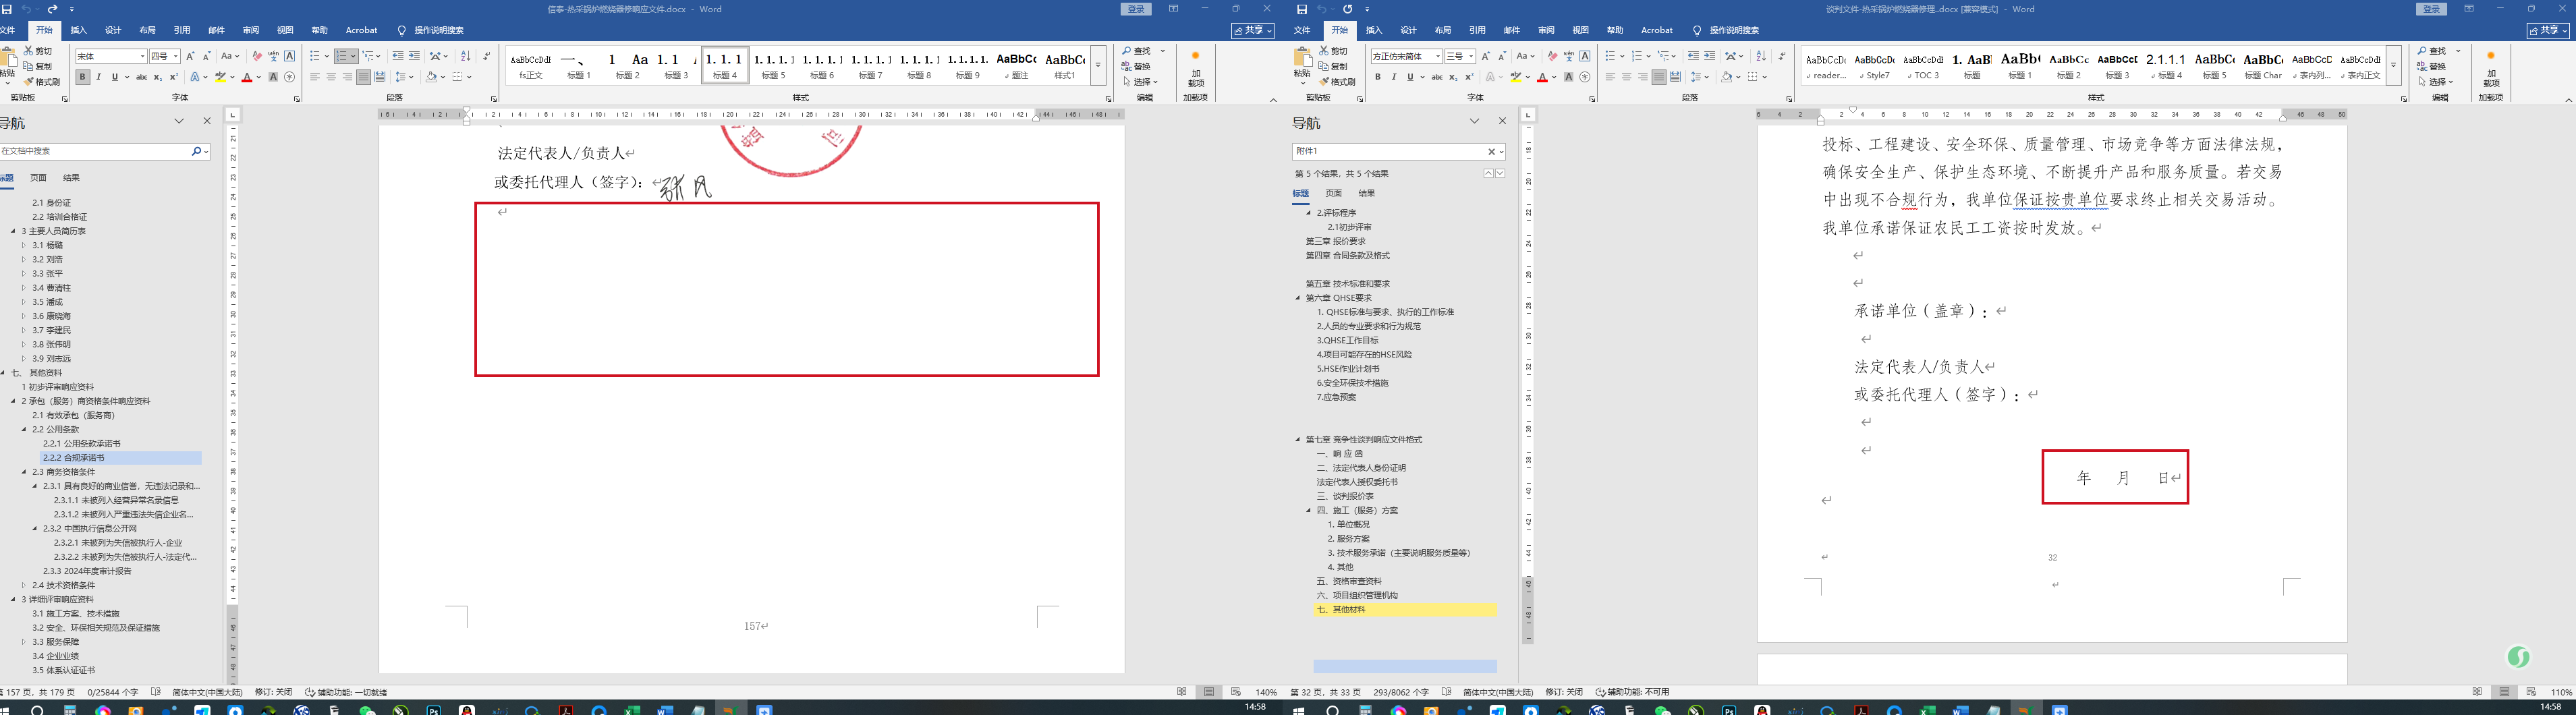Viewport: 2576px width, 715px height.
Task: Open navigation pane options chevron in 信泰 window
Action: click(x=179, y=121)
